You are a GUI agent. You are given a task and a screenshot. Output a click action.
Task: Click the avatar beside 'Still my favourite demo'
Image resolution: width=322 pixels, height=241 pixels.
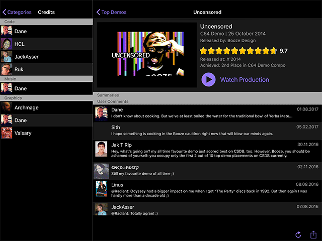coord(102,171)
